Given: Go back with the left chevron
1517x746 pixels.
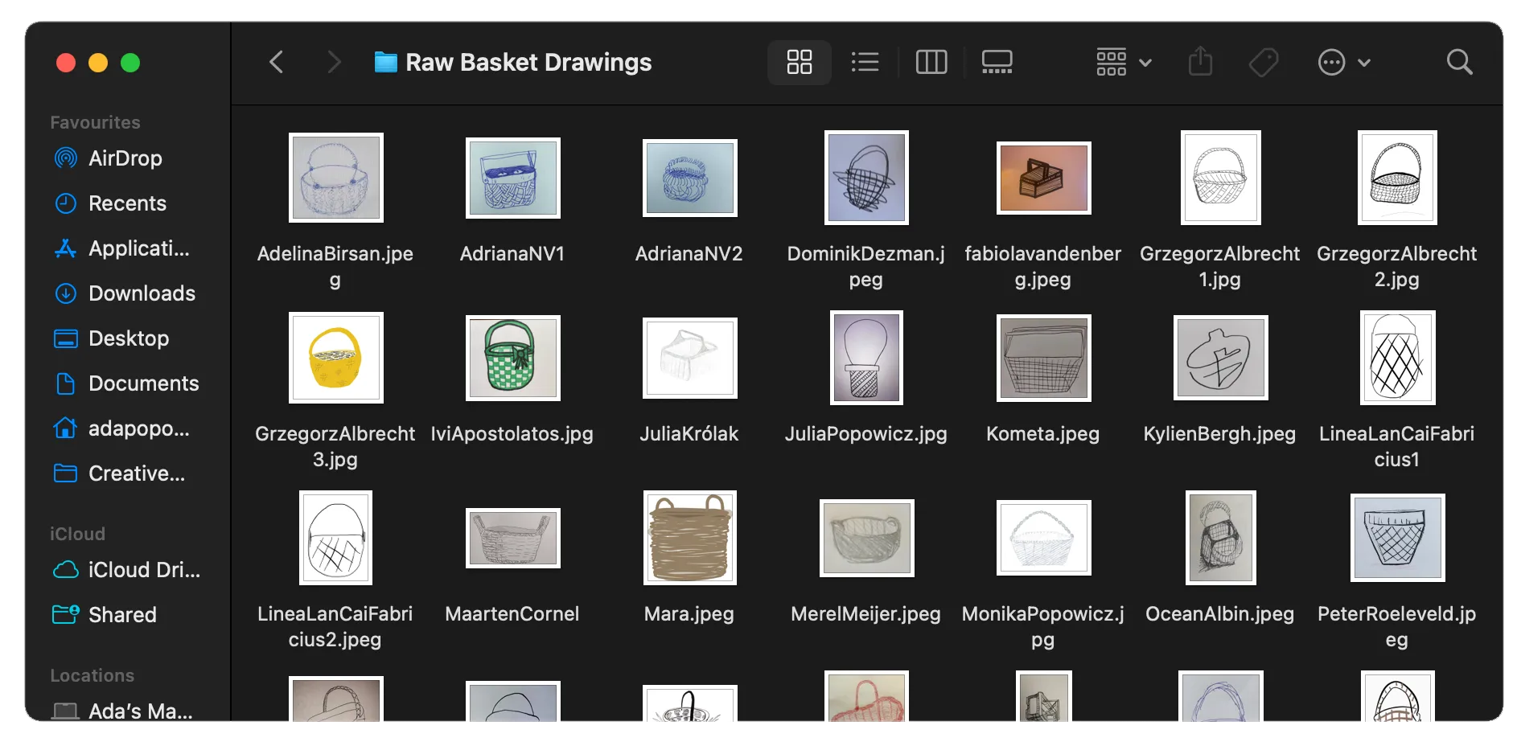Looking at the screenshot, I should tap(276, 62).
